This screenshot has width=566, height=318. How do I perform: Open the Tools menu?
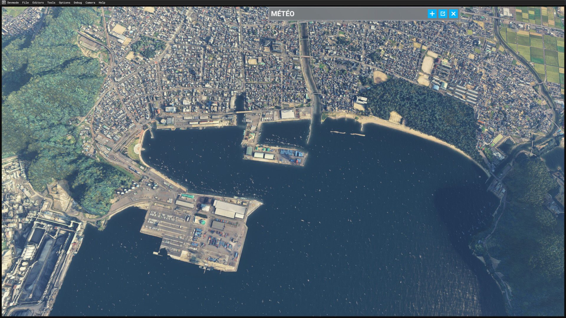pyautogui.click(x=51, y=3)
